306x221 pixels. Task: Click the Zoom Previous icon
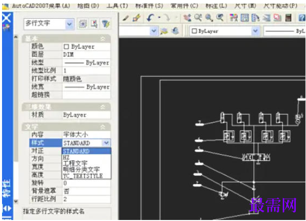pos(220,18)
